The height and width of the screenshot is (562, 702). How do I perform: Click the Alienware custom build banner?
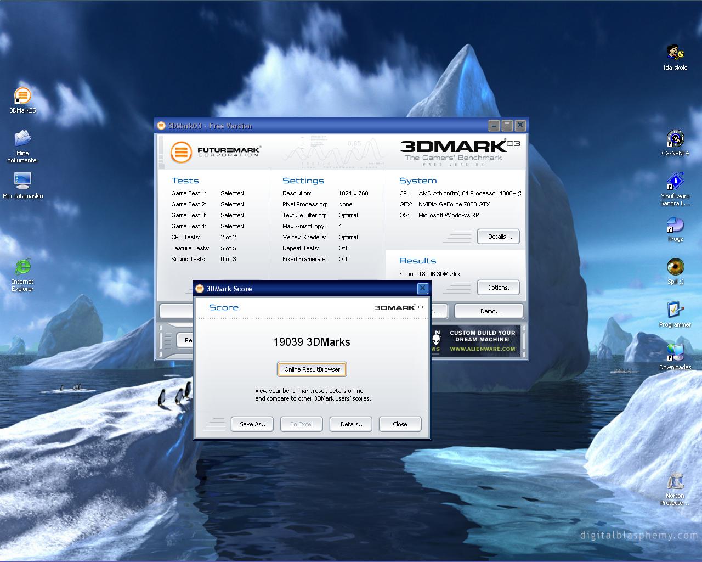tap(474, 340)
